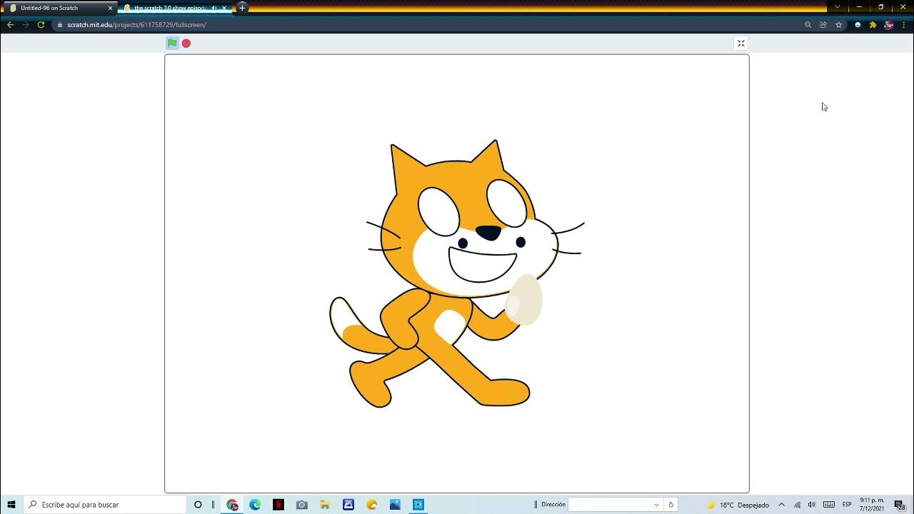Click the Dirección toolbar refresh button
This screenshot has width=914, height=514.
tap(671, 505)
